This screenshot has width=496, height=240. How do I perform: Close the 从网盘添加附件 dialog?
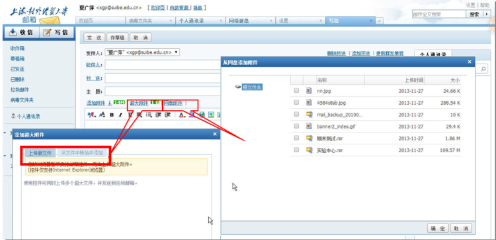(x=470, y=62)
